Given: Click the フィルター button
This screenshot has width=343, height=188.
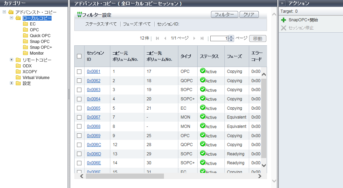Looking at the screenshot, I should 224,14.
